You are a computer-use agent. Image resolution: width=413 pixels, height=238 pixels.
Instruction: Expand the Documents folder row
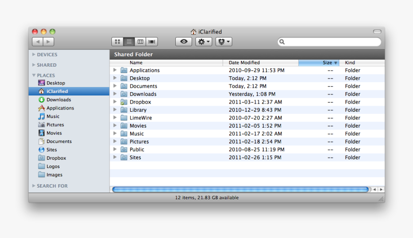(115, 86)
